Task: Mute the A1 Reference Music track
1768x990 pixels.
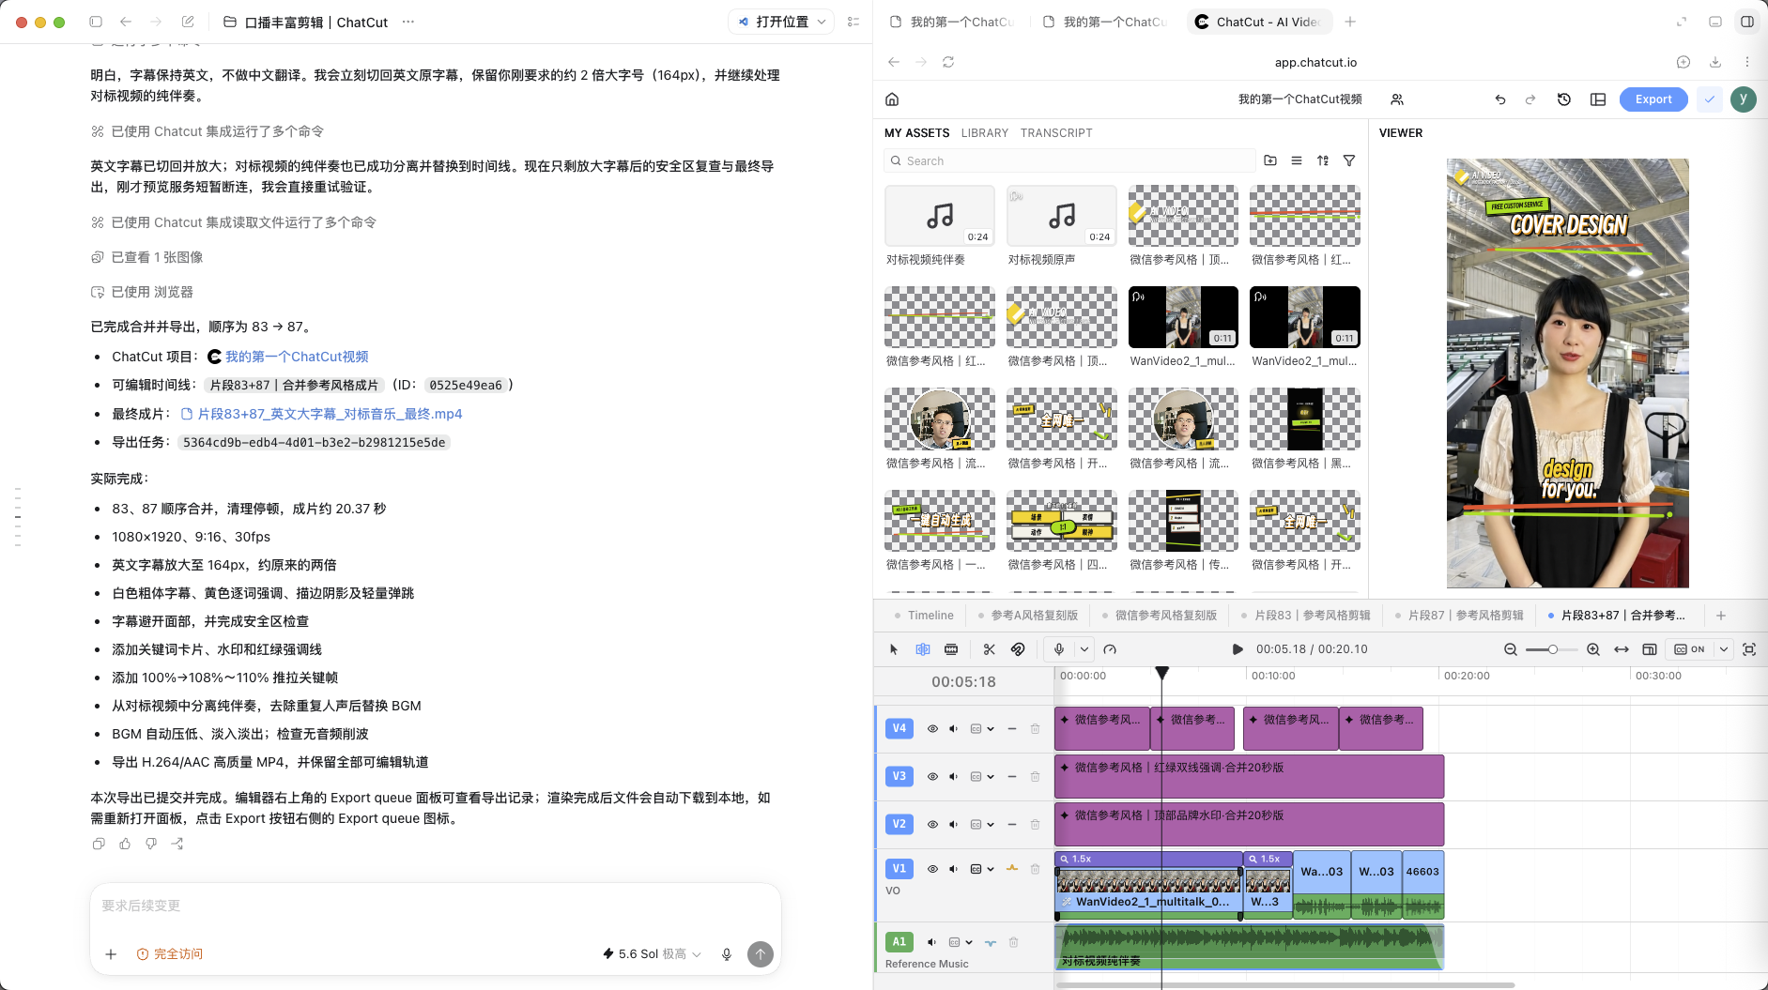Action: [931, 942]
